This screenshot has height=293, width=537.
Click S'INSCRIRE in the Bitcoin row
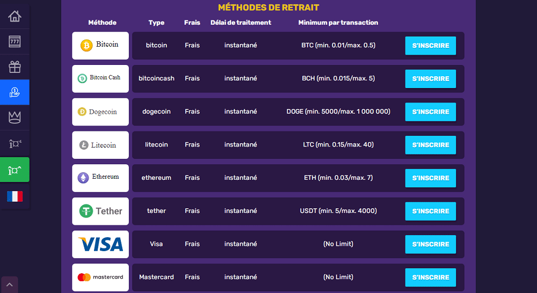[431, 46]
